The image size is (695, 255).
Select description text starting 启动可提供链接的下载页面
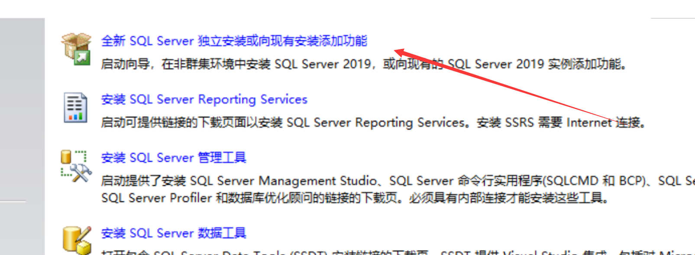pos(373,123)
